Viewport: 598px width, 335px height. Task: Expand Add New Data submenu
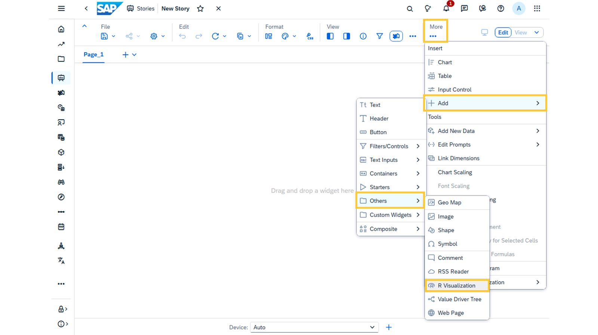pos(486,131)
